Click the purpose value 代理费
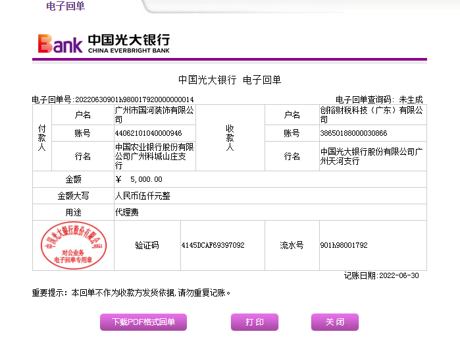This screenshot has width=460, height=338. point(126,212)
